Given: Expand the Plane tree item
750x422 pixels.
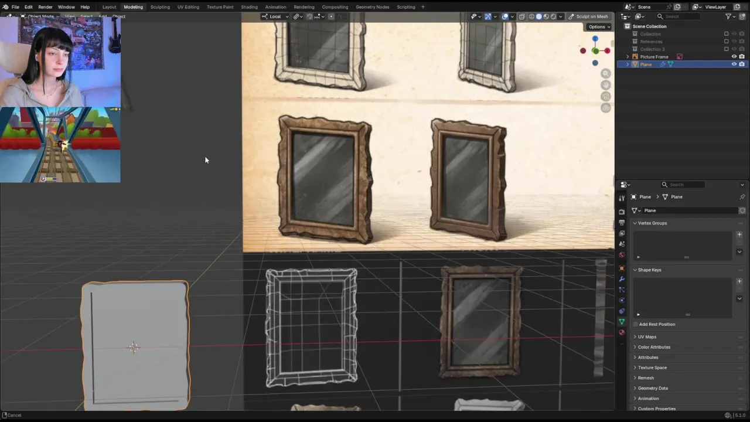Looking at the screenshot, I should click(628, 64).
